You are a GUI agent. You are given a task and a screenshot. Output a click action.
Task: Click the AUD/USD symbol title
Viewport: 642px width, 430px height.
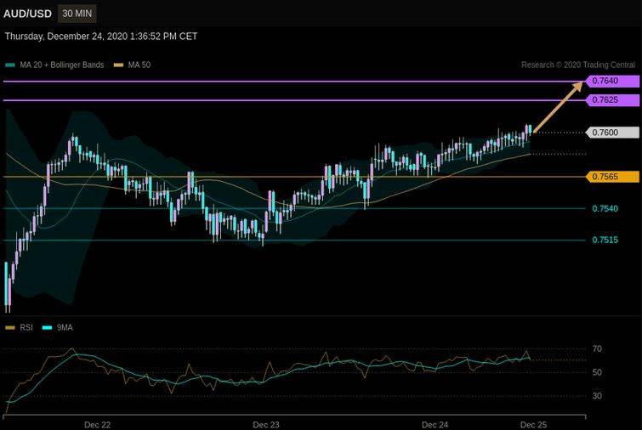click(x=27, y=14)
